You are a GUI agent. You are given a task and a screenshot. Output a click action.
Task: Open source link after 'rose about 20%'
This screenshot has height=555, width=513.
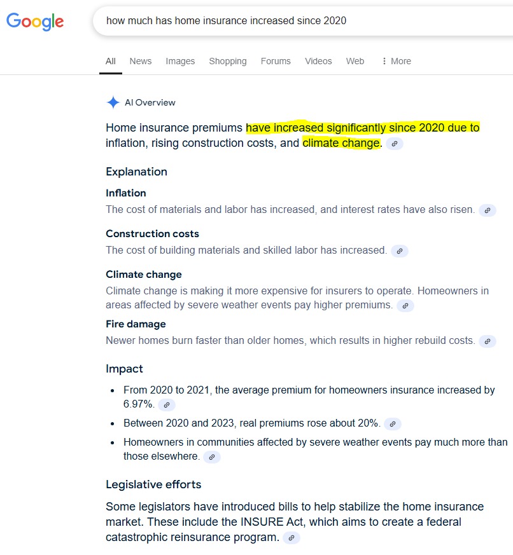(393, 424)
